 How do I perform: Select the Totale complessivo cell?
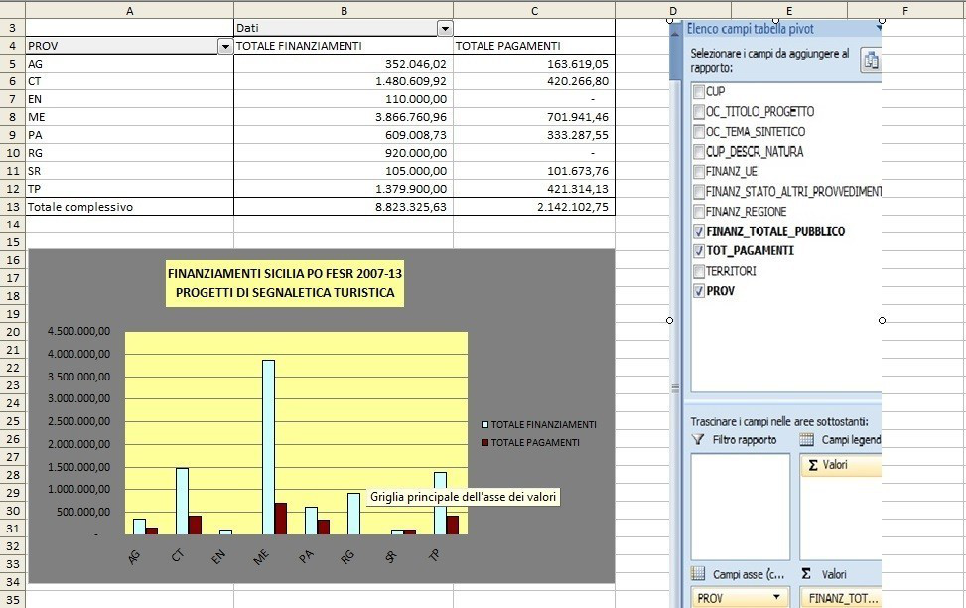click(x=129, y=207)
